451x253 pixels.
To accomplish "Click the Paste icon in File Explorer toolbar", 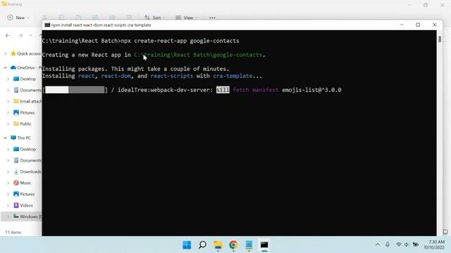I will [78, 18].
